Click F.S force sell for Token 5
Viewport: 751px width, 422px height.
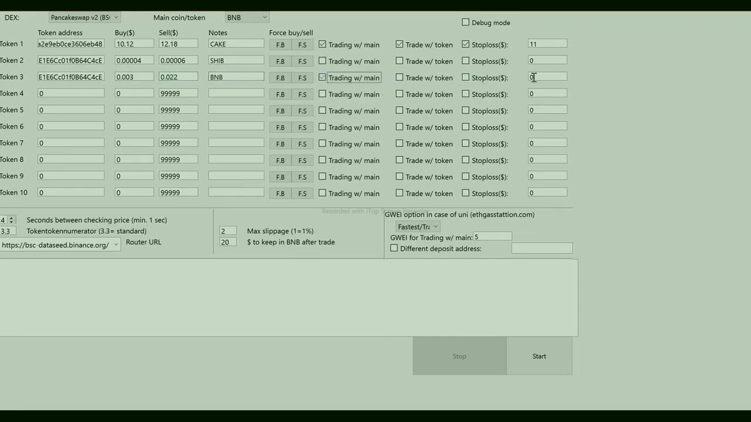click(302, 111)
